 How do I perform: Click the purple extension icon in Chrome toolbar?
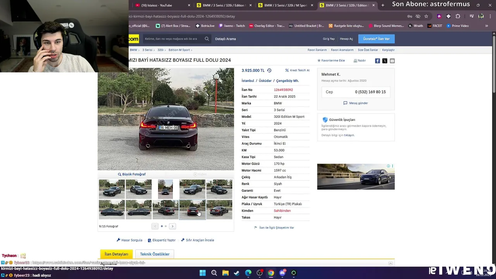click(x=439, y=16)
